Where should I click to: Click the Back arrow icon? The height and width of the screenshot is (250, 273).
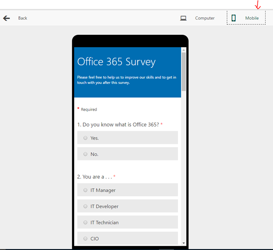(7, 18)
